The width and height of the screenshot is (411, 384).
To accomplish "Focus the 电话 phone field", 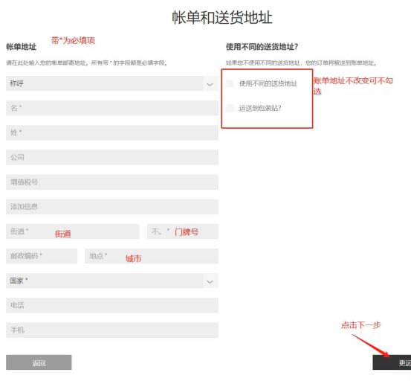I will tap(112, 305).
